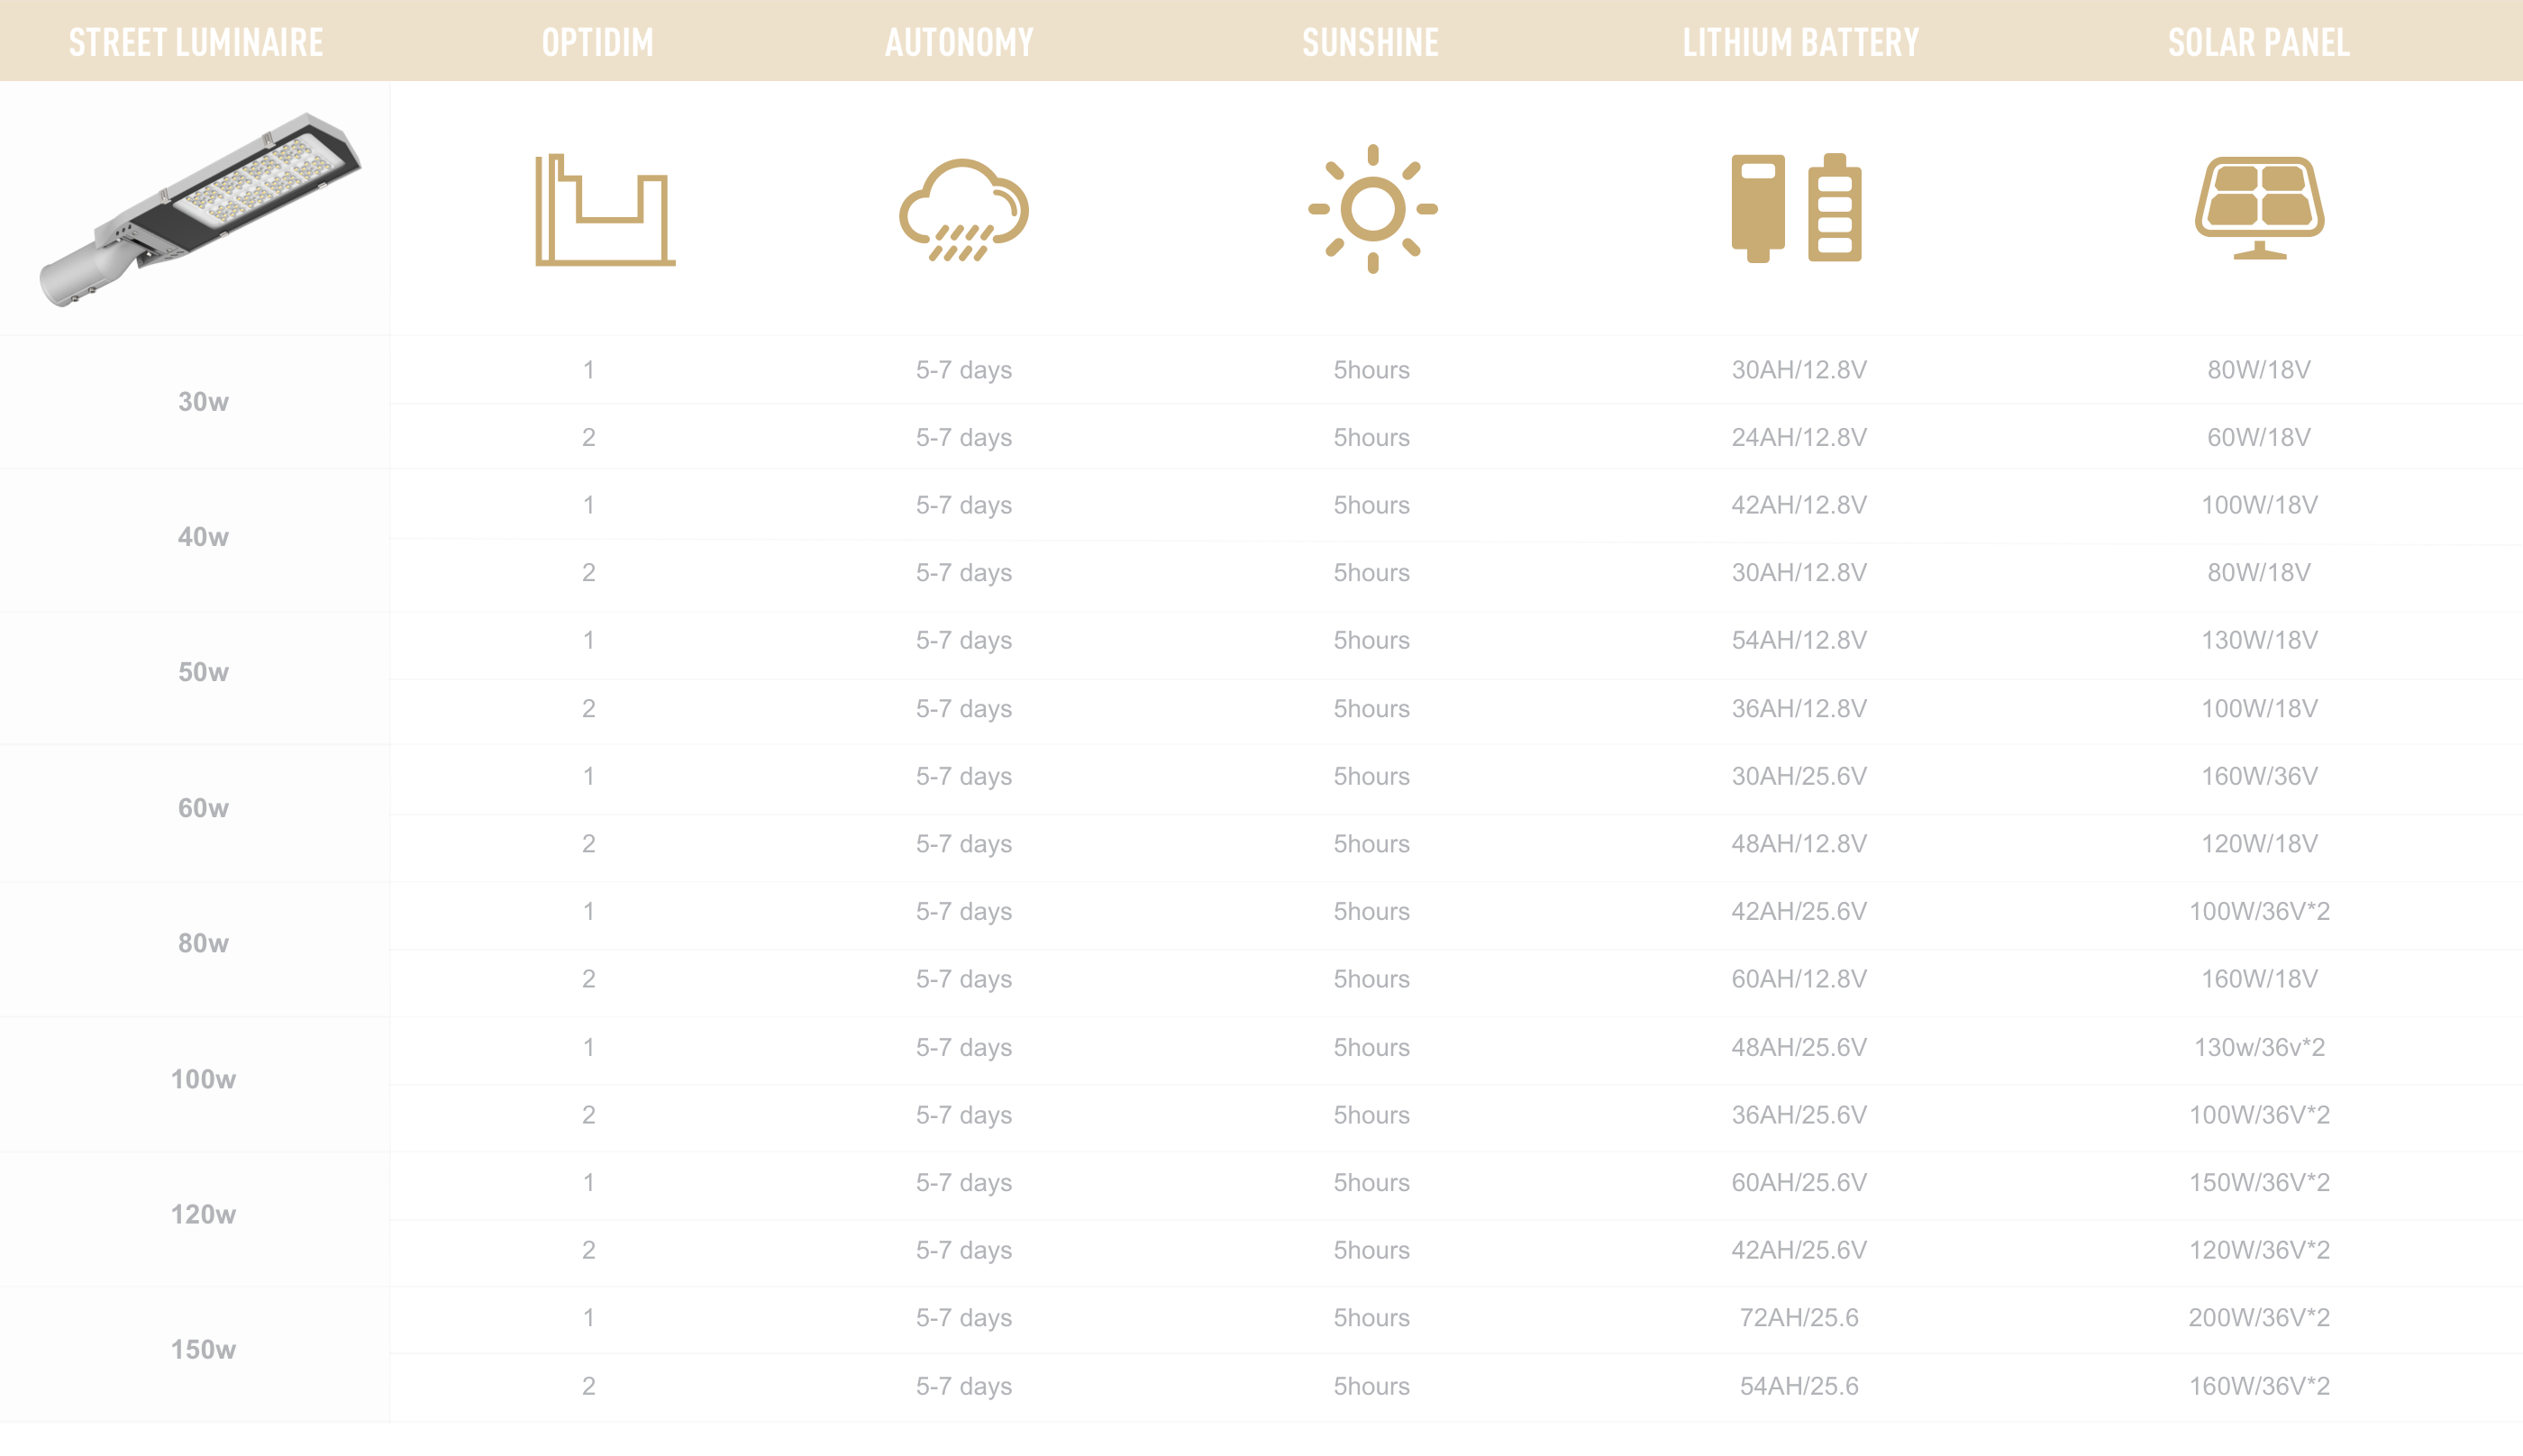2523x1456 pixels.
Task: Click the Optidim dimming profile icon
Action: tap(605, 209)
